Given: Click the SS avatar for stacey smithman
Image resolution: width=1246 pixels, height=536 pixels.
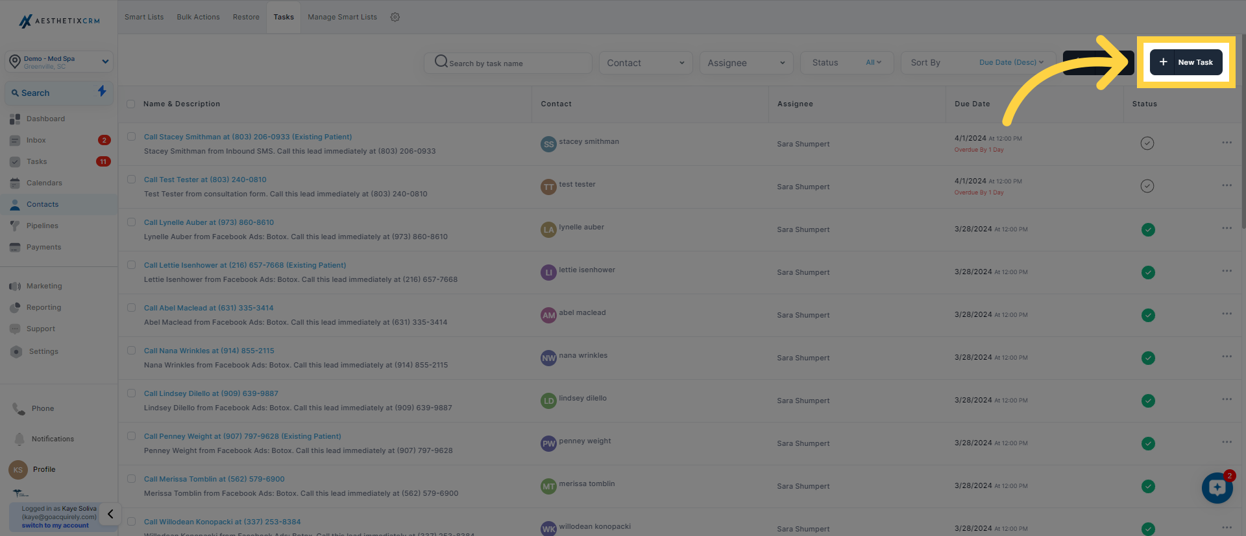Looking at the screenshot, I should 548,144.
